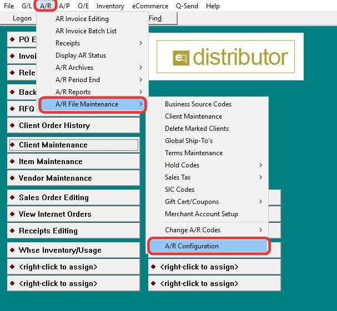Open the Inventory menu
Screen dimensions: 337x311
[110, 6]
